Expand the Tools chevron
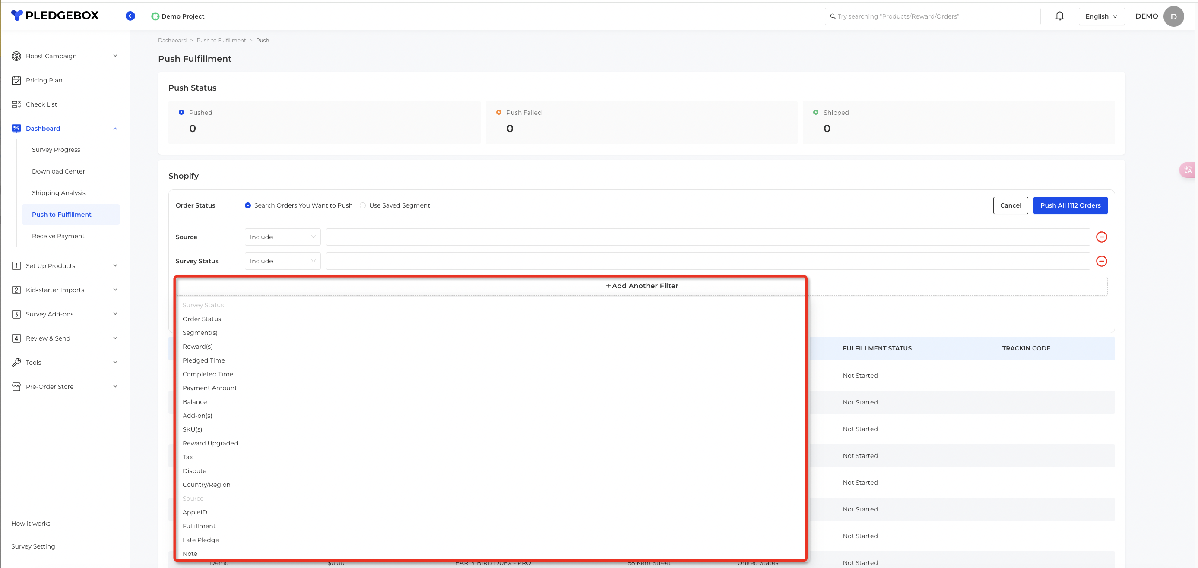The height and width of the screenshot is (568, 1198). 115,362
